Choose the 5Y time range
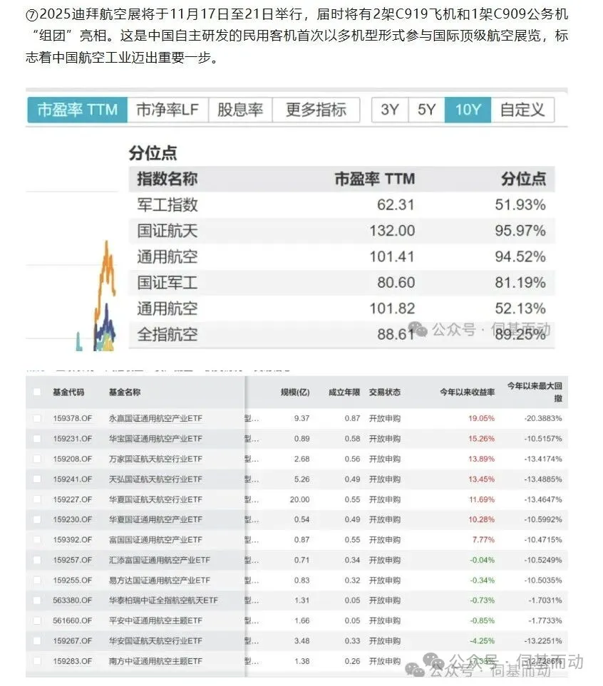The height and width of the screenshot is (686, 603). click(426, 110)
